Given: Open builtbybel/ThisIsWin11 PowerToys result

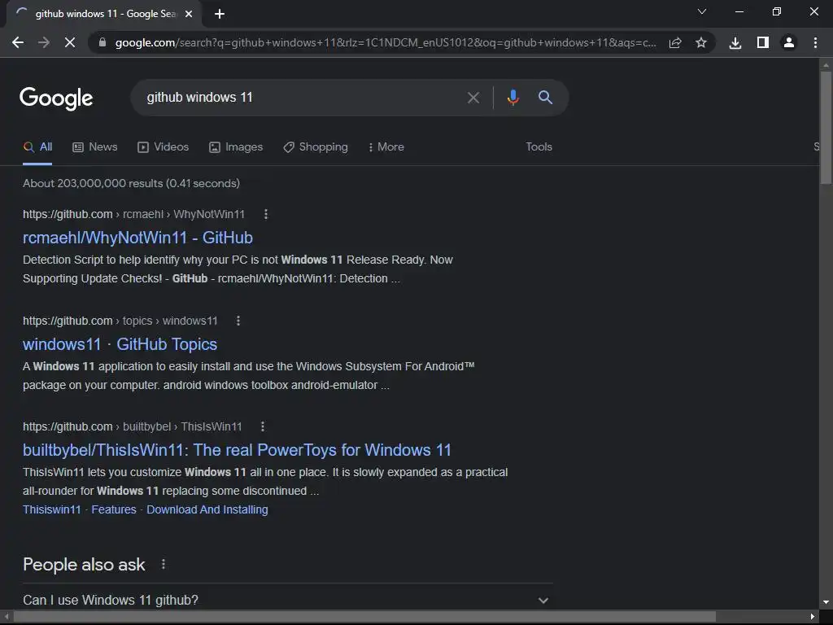Looking at the screenshot, I should coord(237,450).
